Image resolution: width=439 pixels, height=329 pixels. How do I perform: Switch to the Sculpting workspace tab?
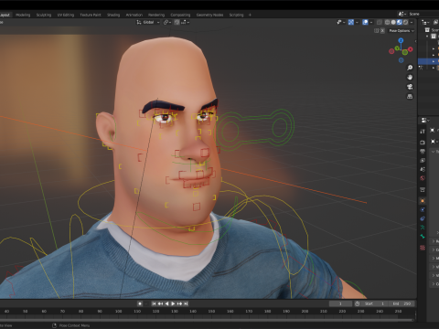pyautogui.click(x=44, y=15)
